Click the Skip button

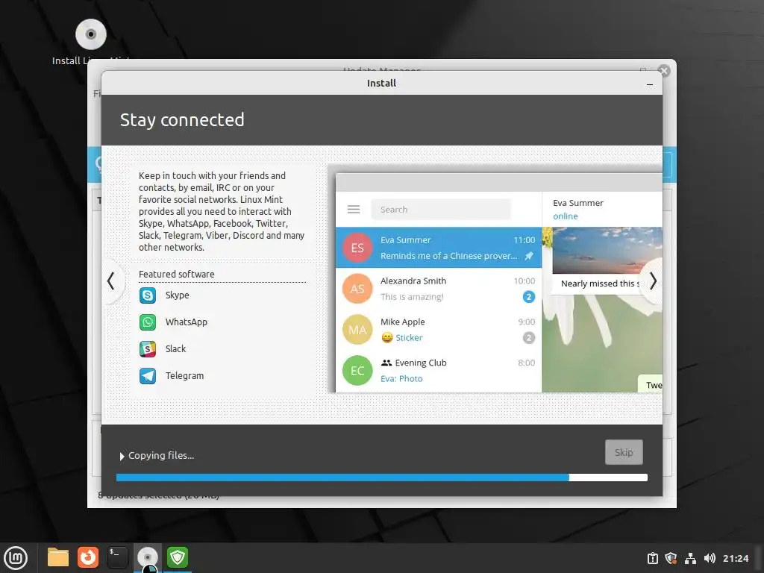click(x=624, y=453)
